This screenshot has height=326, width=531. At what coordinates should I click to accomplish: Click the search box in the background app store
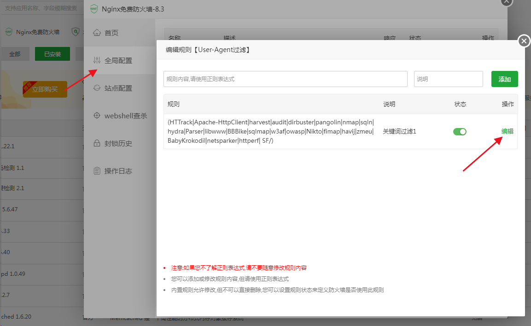(41, 8)
